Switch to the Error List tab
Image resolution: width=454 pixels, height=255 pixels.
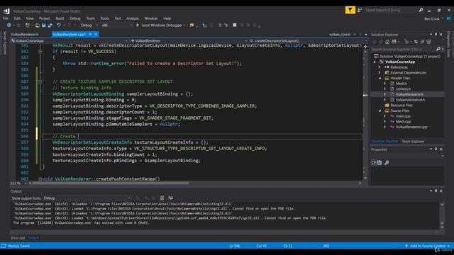18,238
